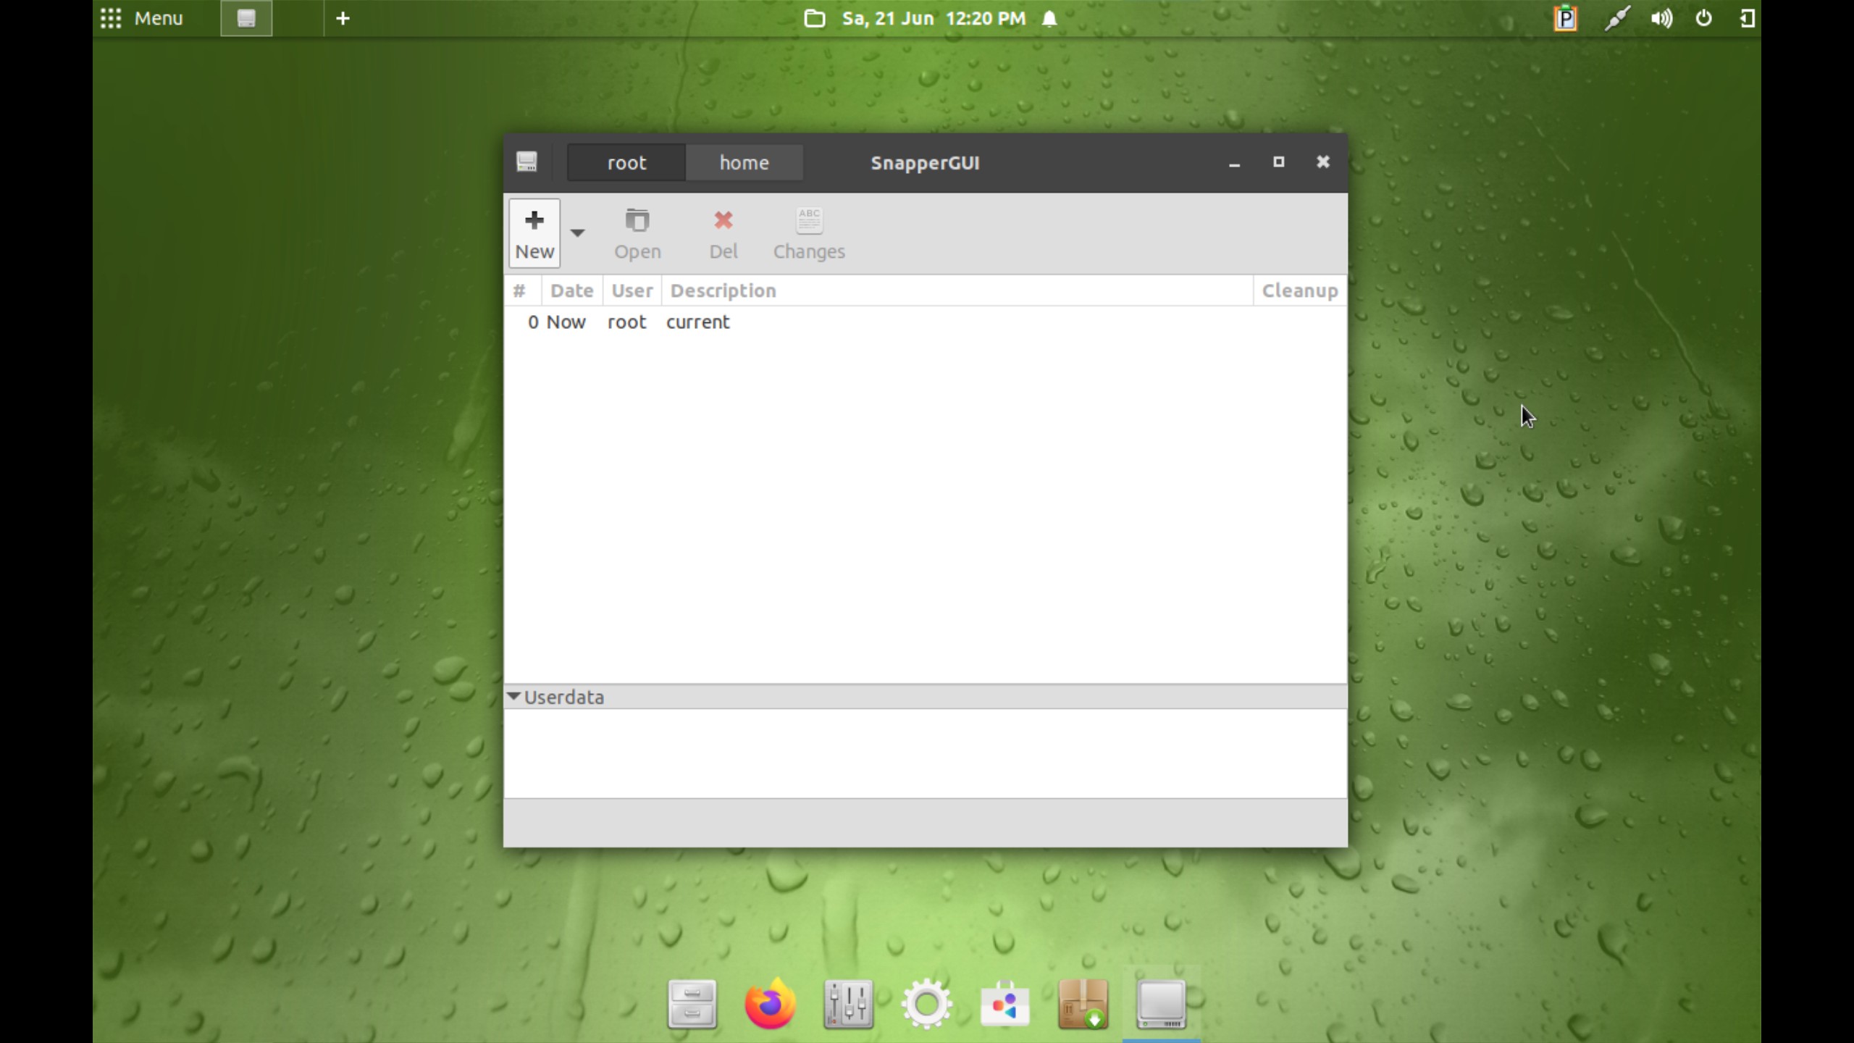Sort by the Date column header
Viewport: 1854px width, 1043px height.
point(571,290)
